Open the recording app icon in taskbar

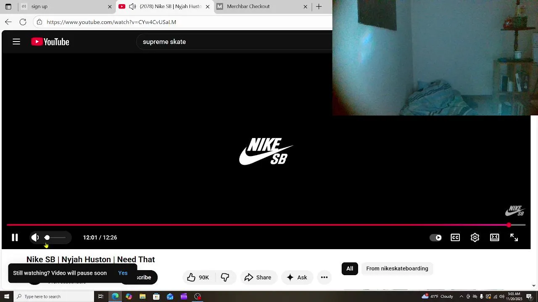pos(198,297)
